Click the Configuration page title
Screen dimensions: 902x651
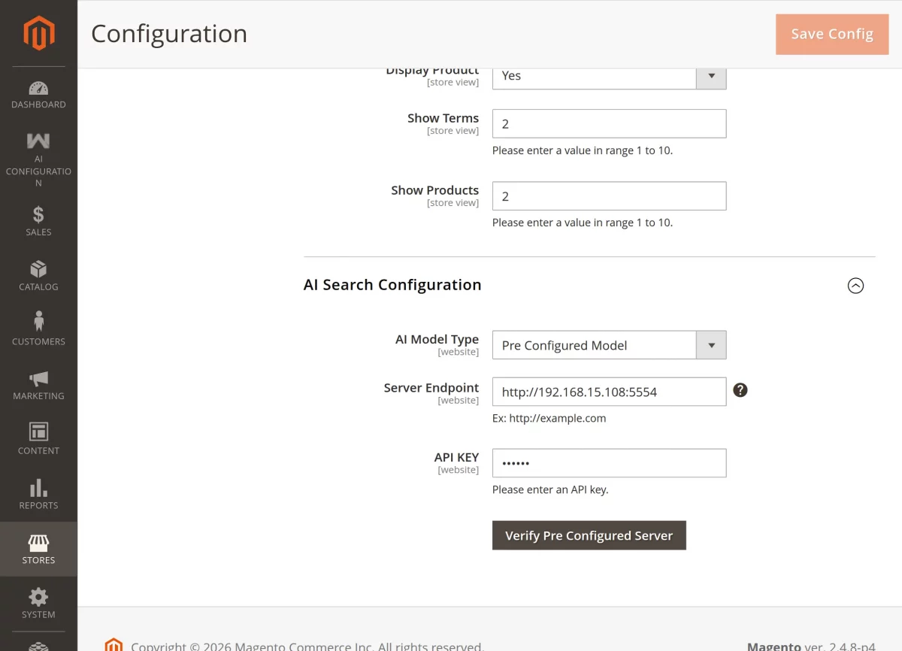tap(169, 34)
